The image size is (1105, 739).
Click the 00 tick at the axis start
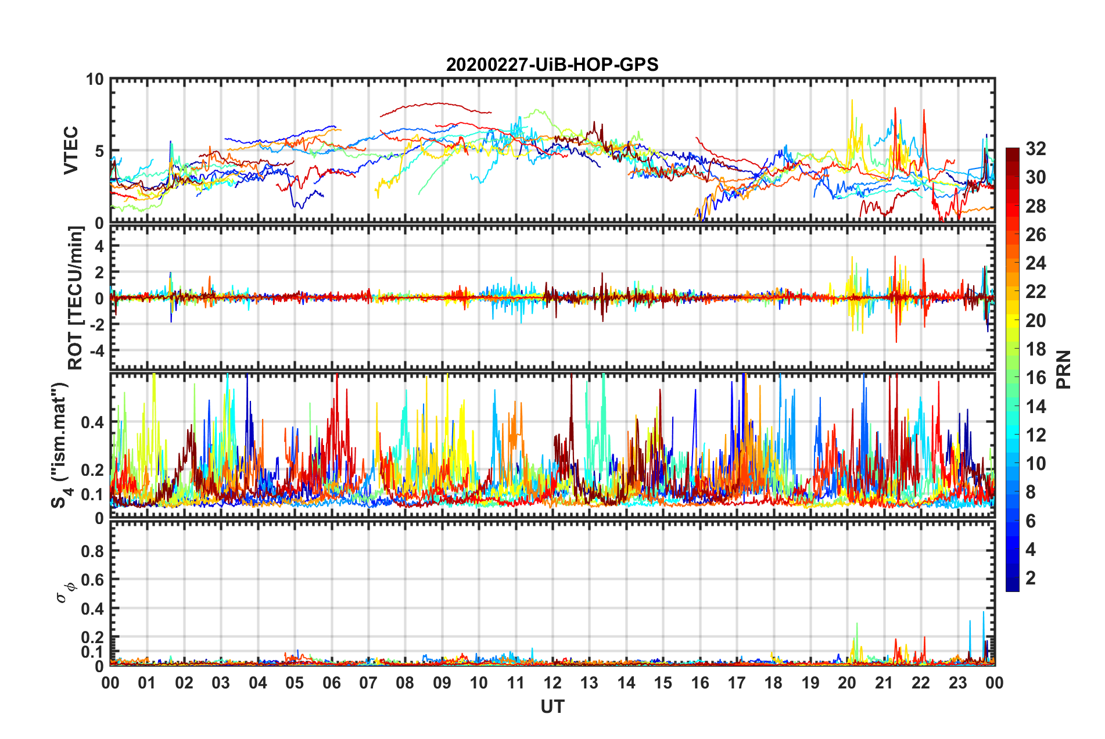110,683
